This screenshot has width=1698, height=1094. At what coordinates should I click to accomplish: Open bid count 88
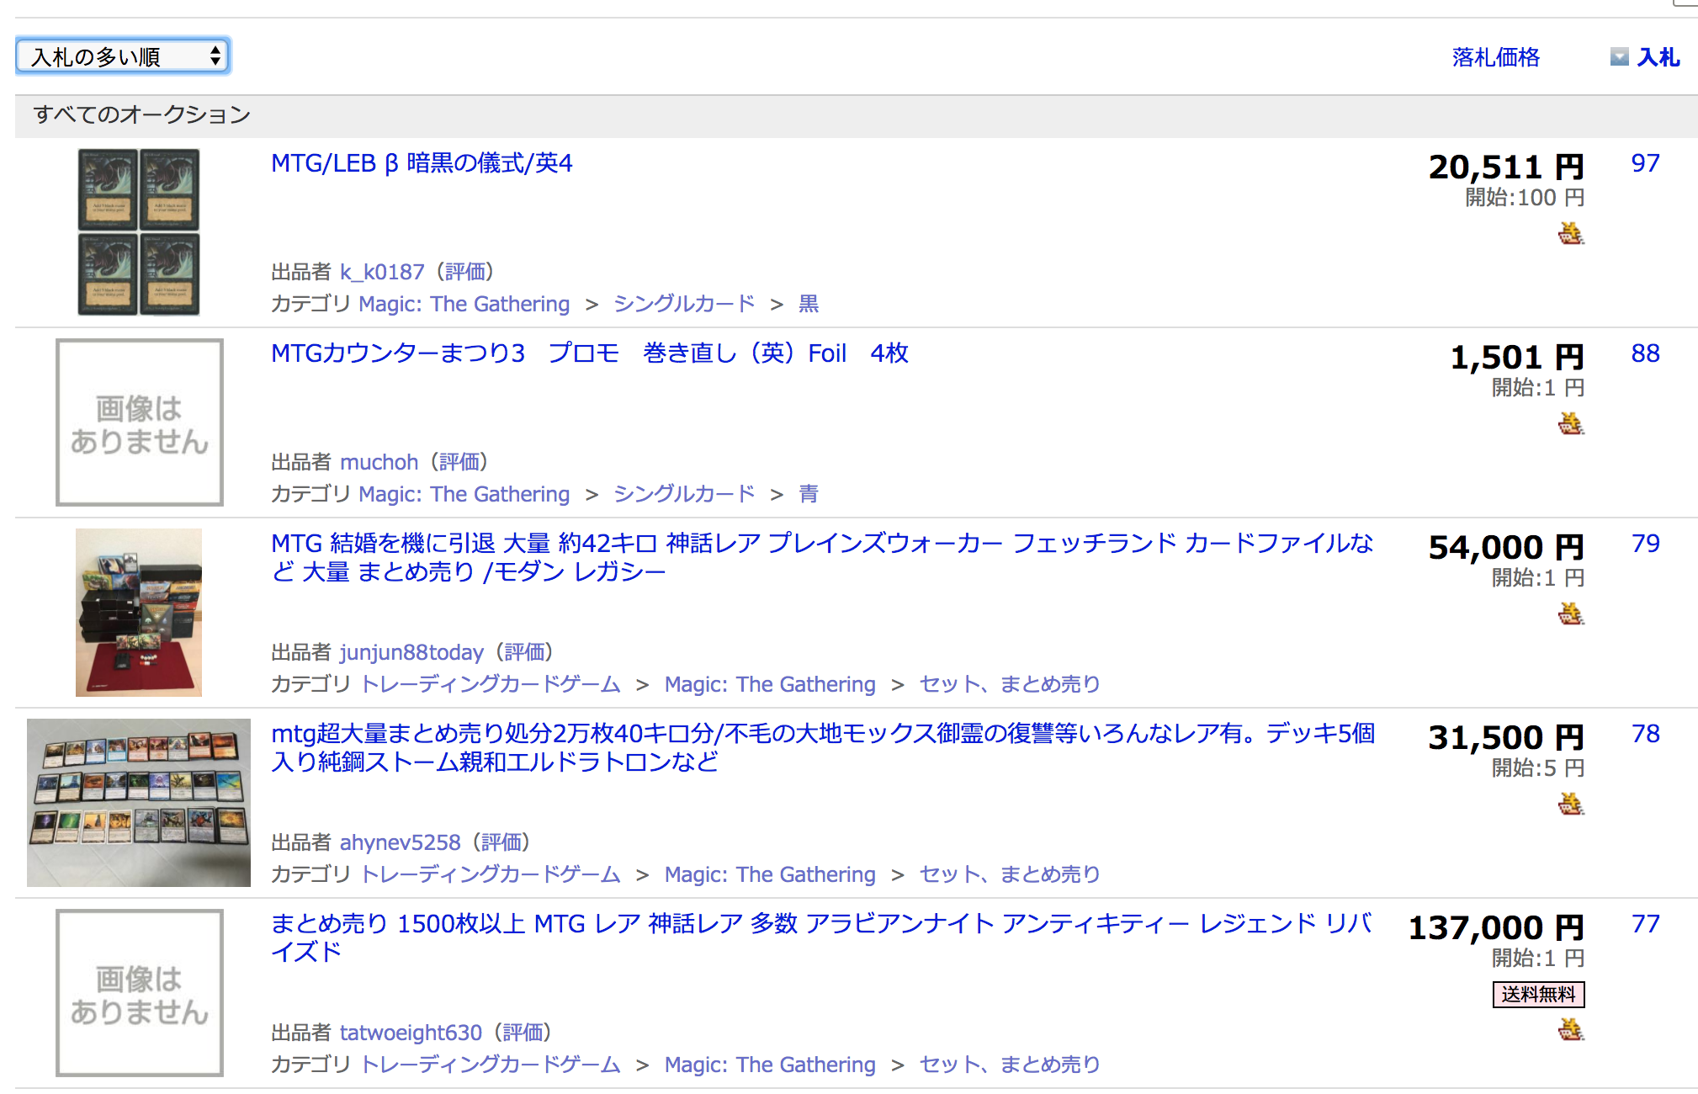1646,353
